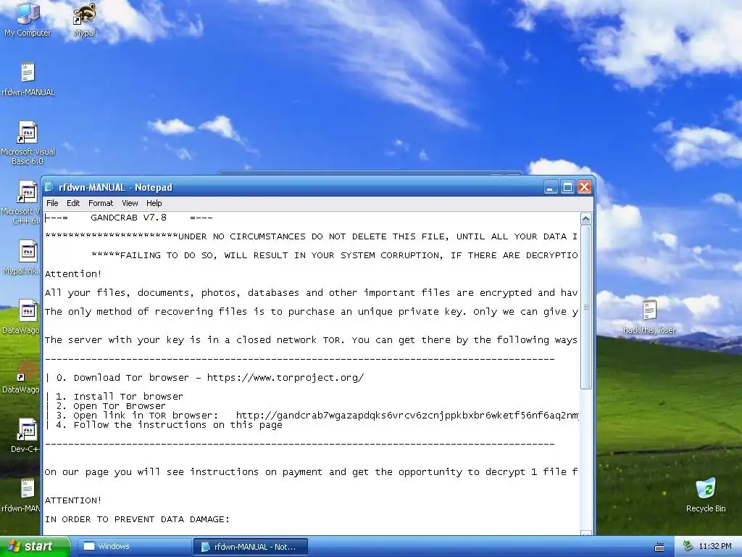
Task: Click the gandcrab onion link text
Action: 407,416
